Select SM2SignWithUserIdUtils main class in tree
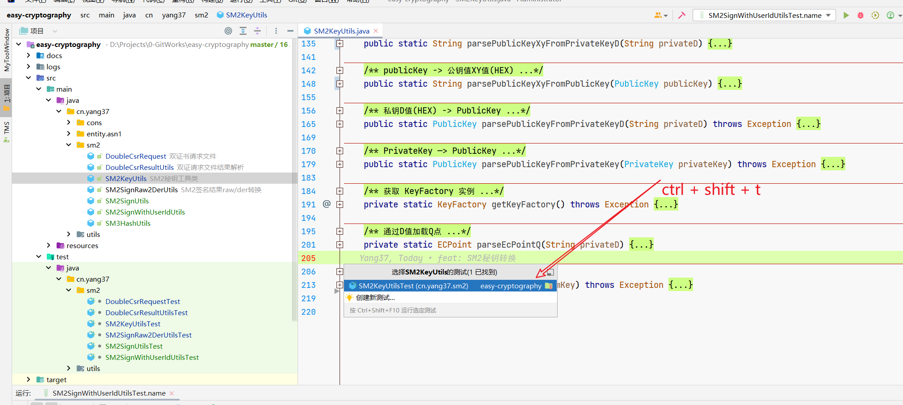 [x=145, y=212]
